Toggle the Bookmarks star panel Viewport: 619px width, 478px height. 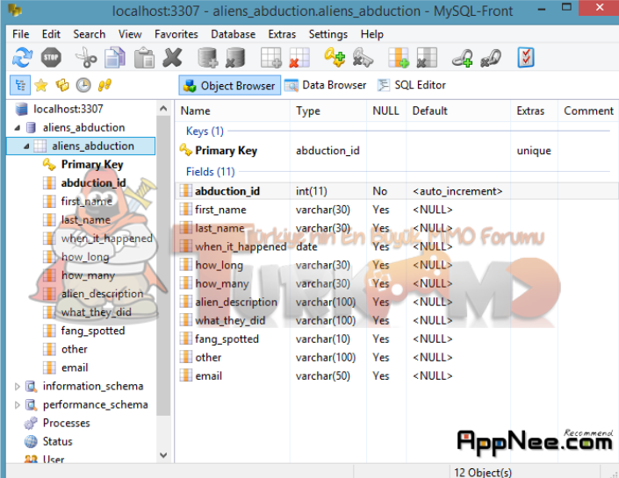pos(41,85)
